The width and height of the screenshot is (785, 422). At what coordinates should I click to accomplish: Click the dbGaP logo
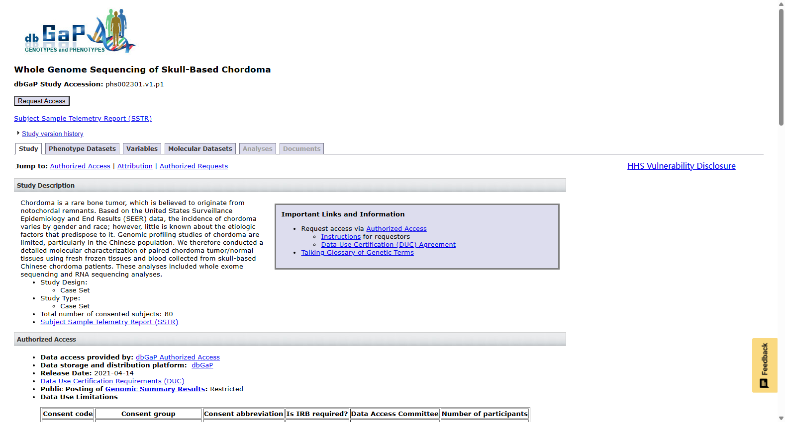point(80,31)
